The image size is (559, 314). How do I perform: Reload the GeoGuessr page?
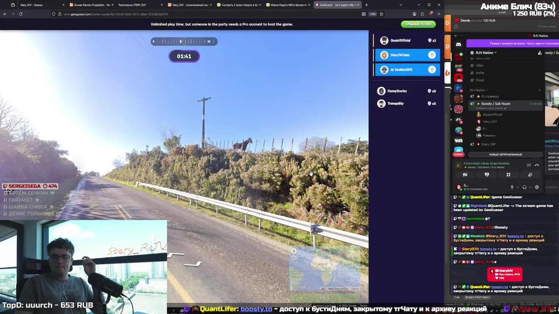click(x=21, y=14)
